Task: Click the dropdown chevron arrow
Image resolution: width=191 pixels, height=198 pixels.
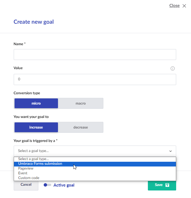Action: pos(171,151)
